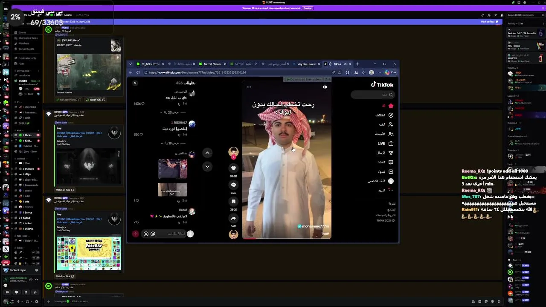Open emoji picker in comment box
Viewport: 546px width, 307px height.
(x=146, y=234)
